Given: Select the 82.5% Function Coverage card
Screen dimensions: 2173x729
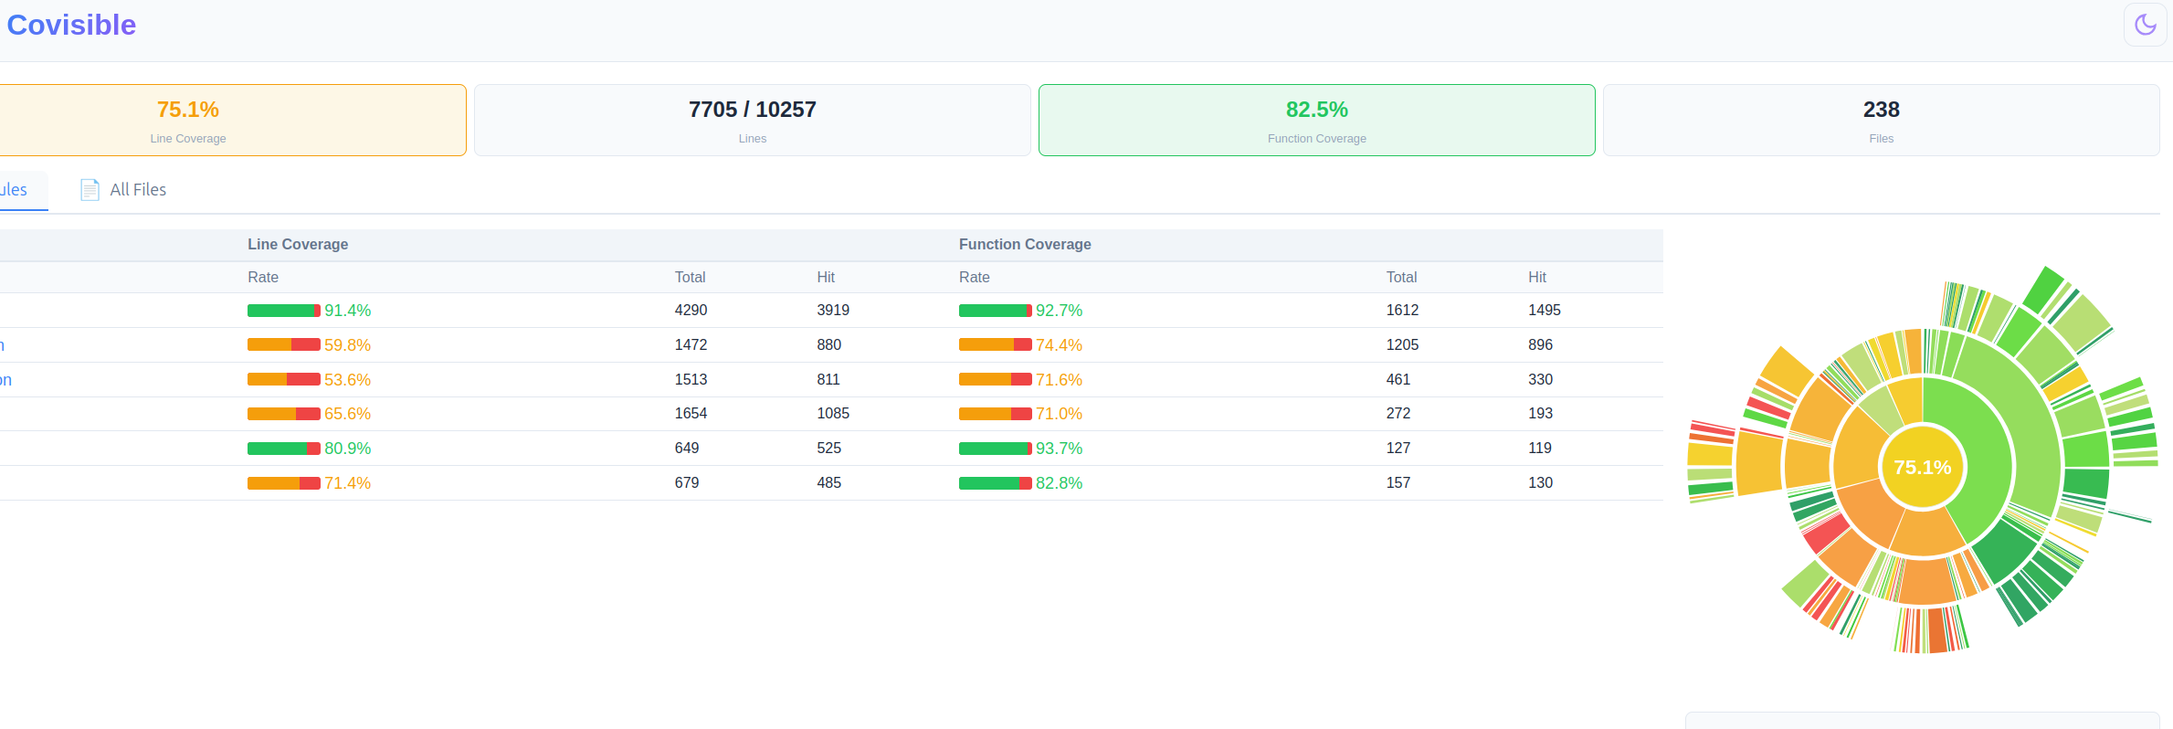Looking at the screenshot, I should 1316,120.
